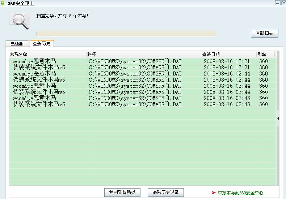Click the magnifying glass scan icon
The image size is (286, 199).
(x=20, y=21)
